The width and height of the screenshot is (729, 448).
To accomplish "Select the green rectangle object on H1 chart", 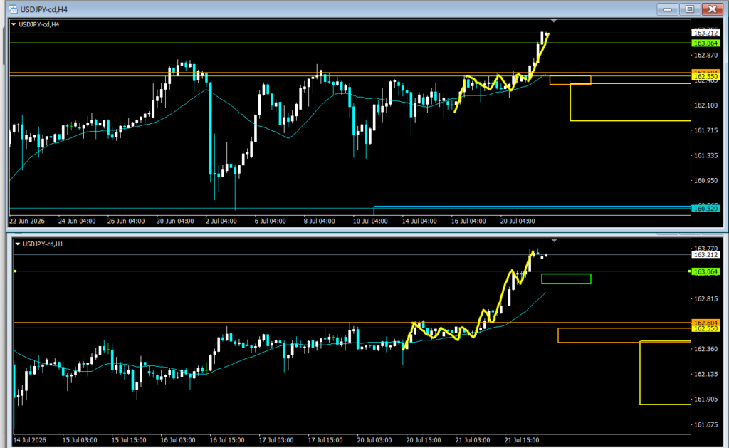I will pos(566,278).
